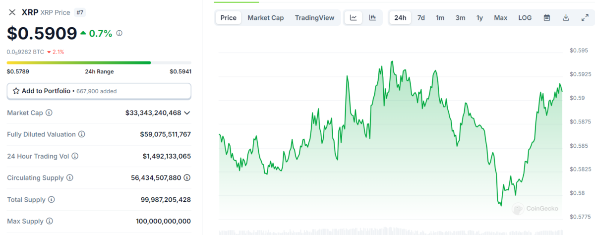Click the 24 Hour Trading Vol info icon
The height and width of the screenshot is (235, 595).
[75, 156]
